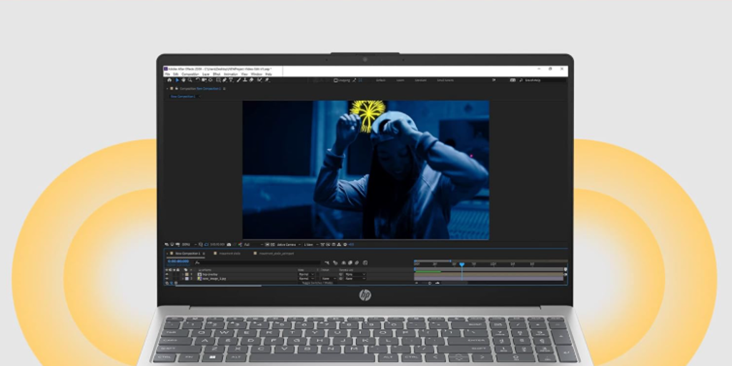Screen dimensions: 732x366
Task: Open the graph editor icon in the timeline
Action: [365, 262]
